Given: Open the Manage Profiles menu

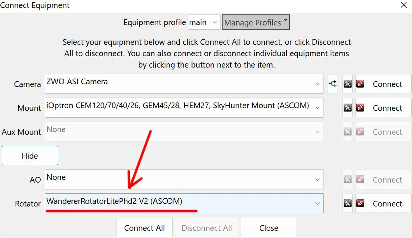Looking at the screenshot, I should pos(256,22).
